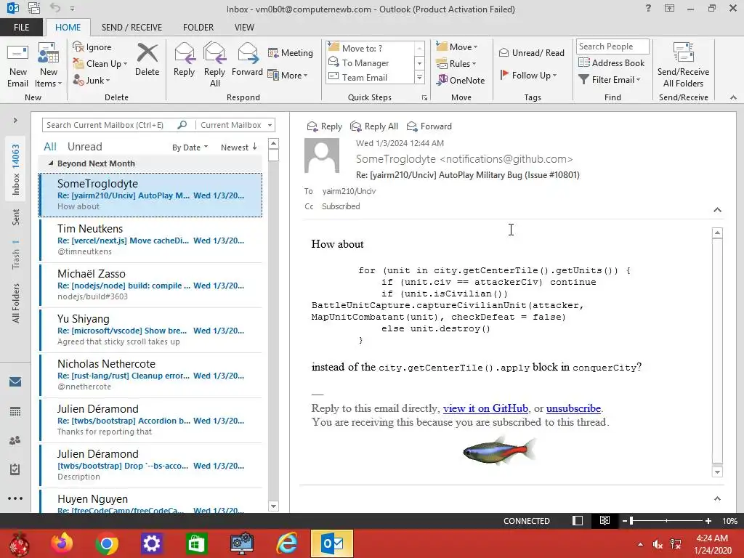Screen dimensions: 744x558
Task: Send message to OneNote
Action: click(x=461, y=80)
